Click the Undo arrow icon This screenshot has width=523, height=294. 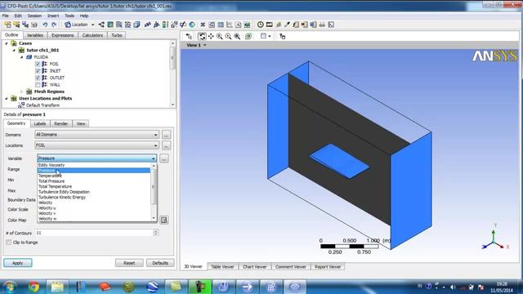click(45, 24)
